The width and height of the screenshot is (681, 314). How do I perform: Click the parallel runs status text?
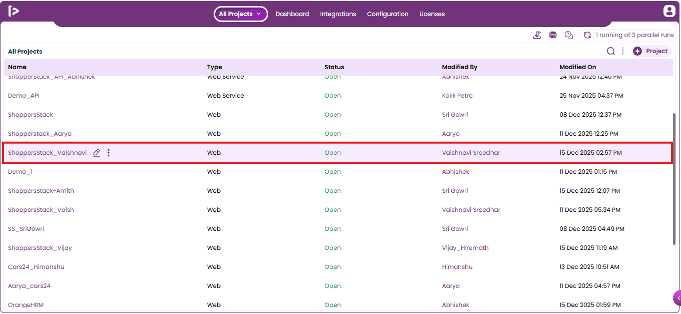click(x=634, y=35)
